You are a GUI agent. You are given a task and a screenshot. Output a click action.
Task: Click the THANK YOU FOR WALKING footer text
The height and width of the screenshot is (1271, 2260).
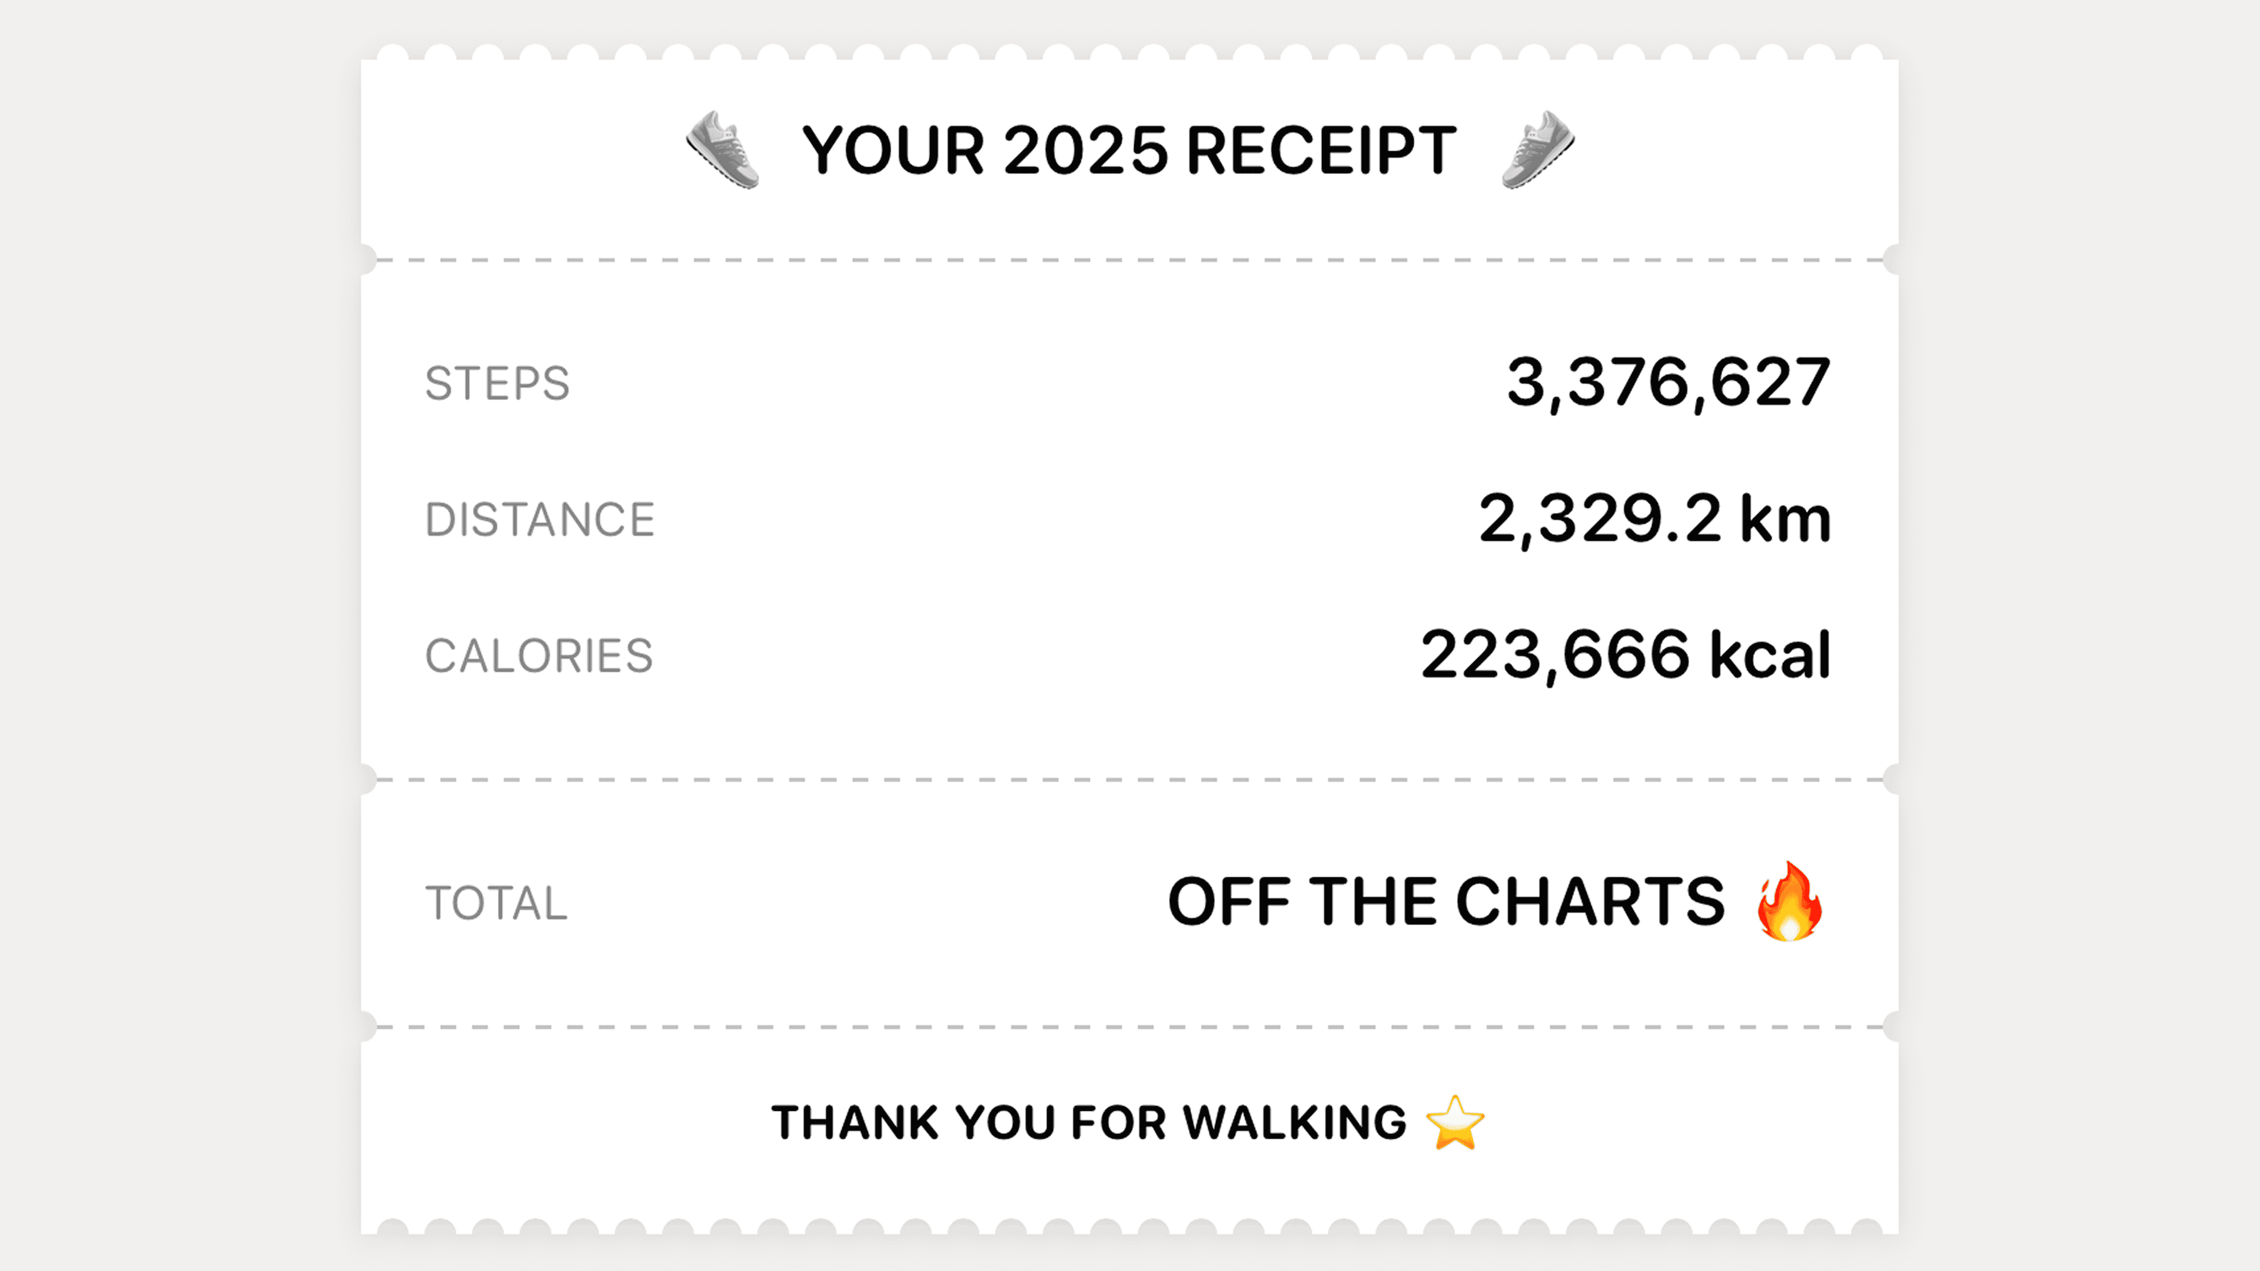(1089, 1123)
